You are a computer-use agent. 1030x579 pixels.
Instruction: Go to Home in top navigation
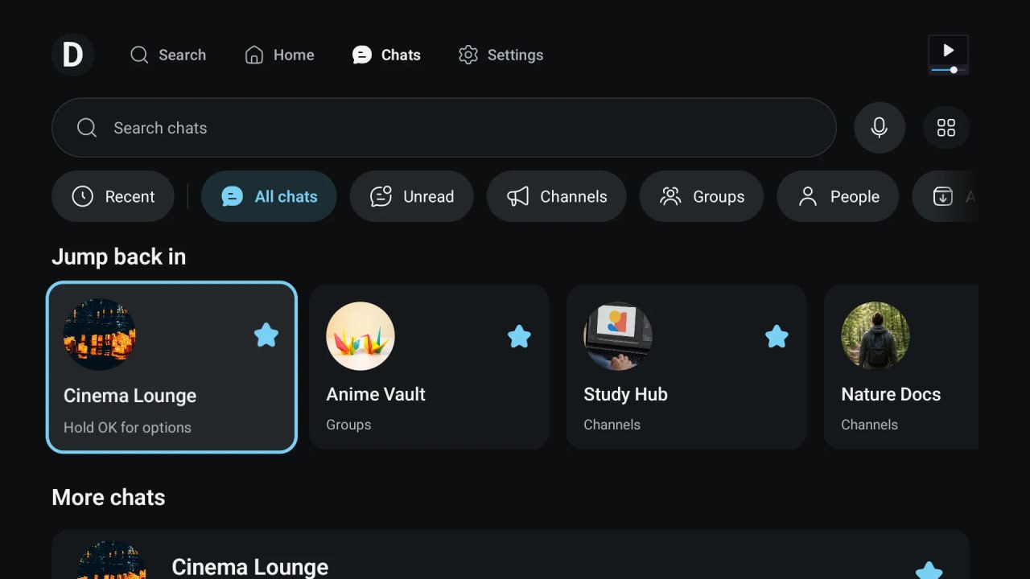(x=279, y=55)
